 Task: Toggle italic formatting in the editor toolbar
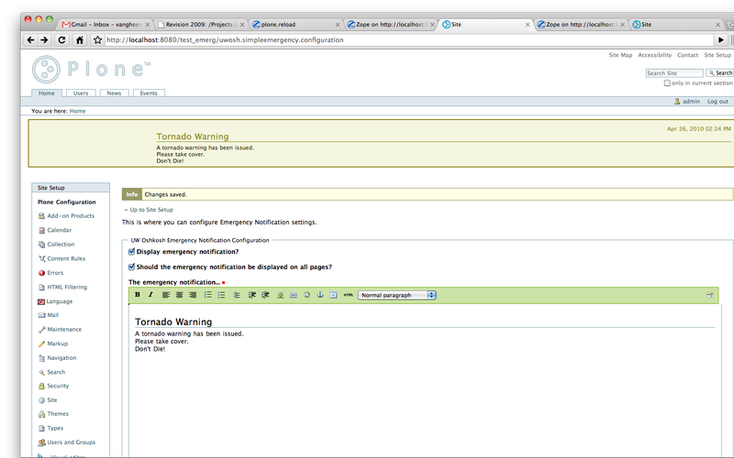pyautogui.click(x=150, y=295)
